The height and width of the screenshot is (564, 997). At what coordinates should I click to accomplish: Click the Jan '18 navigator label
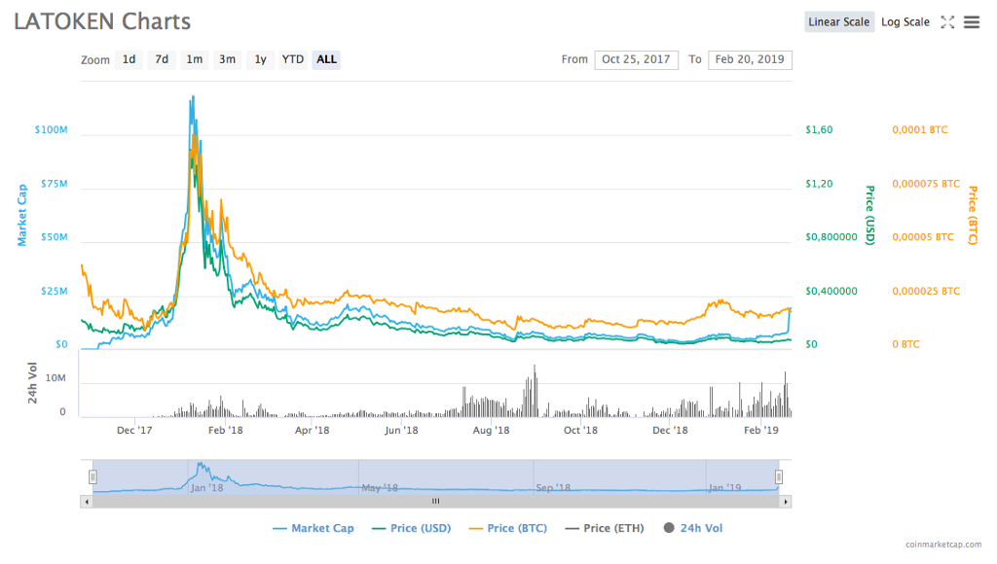207,488
